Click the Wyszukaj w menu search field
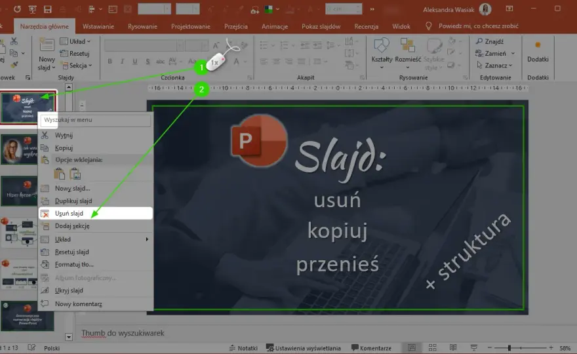The width and height of the screenshot is (577, 354). click(x=96, y=120)
